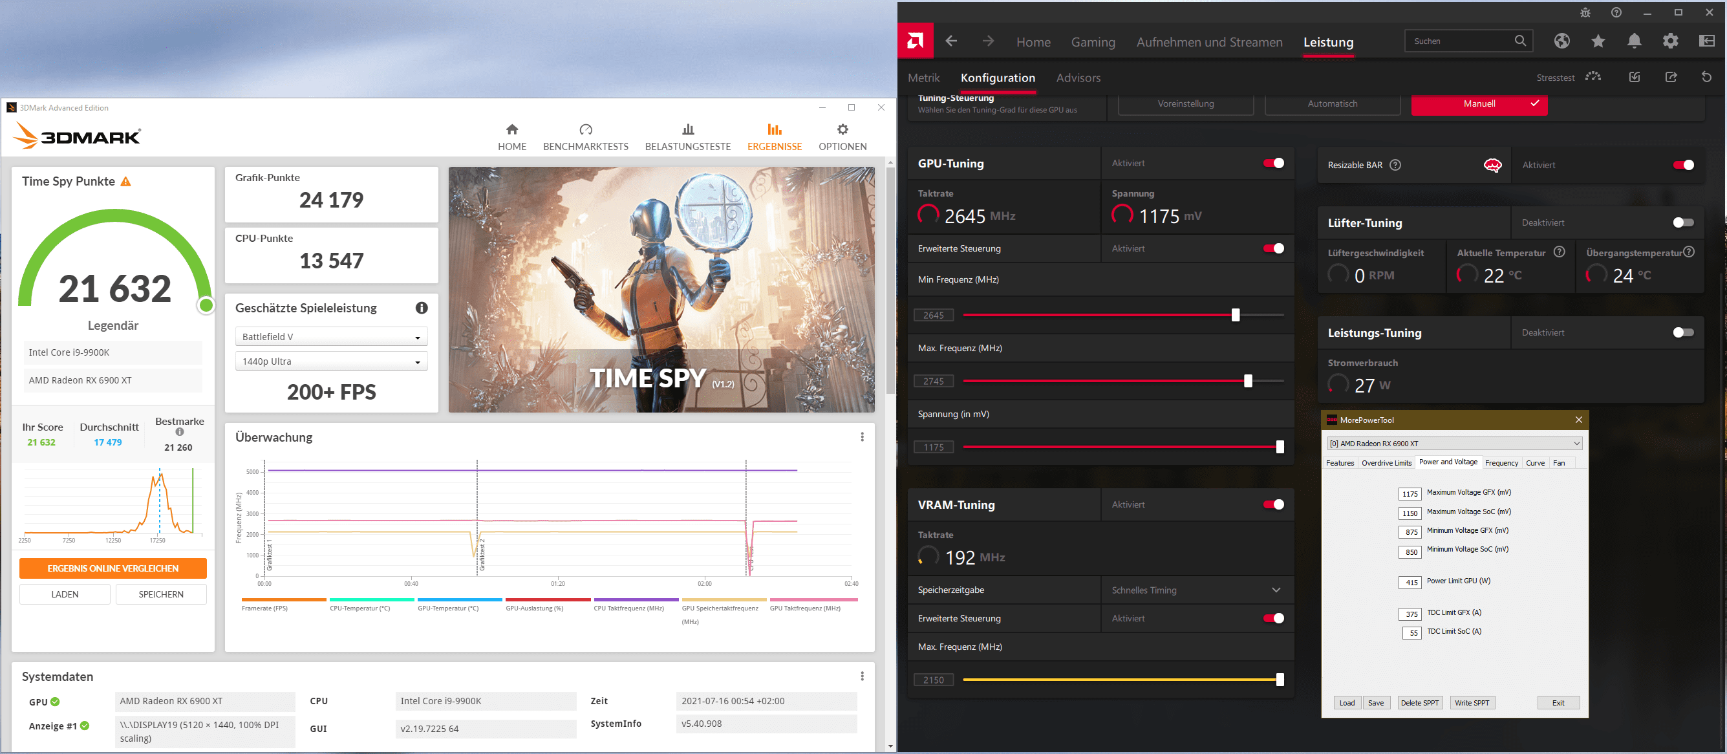Open Gaming section in Radeon Software

click(1093, 42)
